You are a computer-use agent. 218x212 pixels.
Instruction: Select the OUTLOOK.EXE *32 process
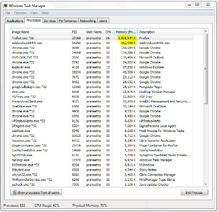(102, 57)
